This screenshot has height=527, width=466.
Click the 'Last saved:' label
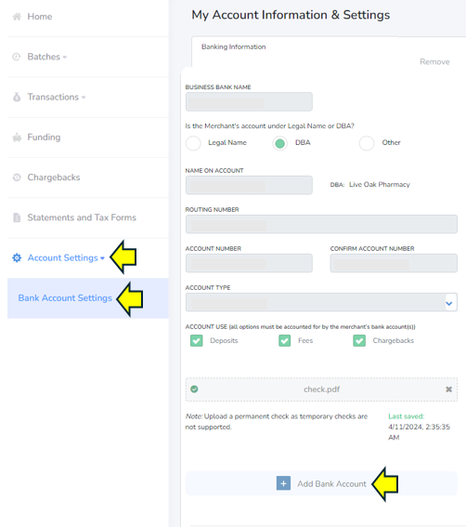407,416
